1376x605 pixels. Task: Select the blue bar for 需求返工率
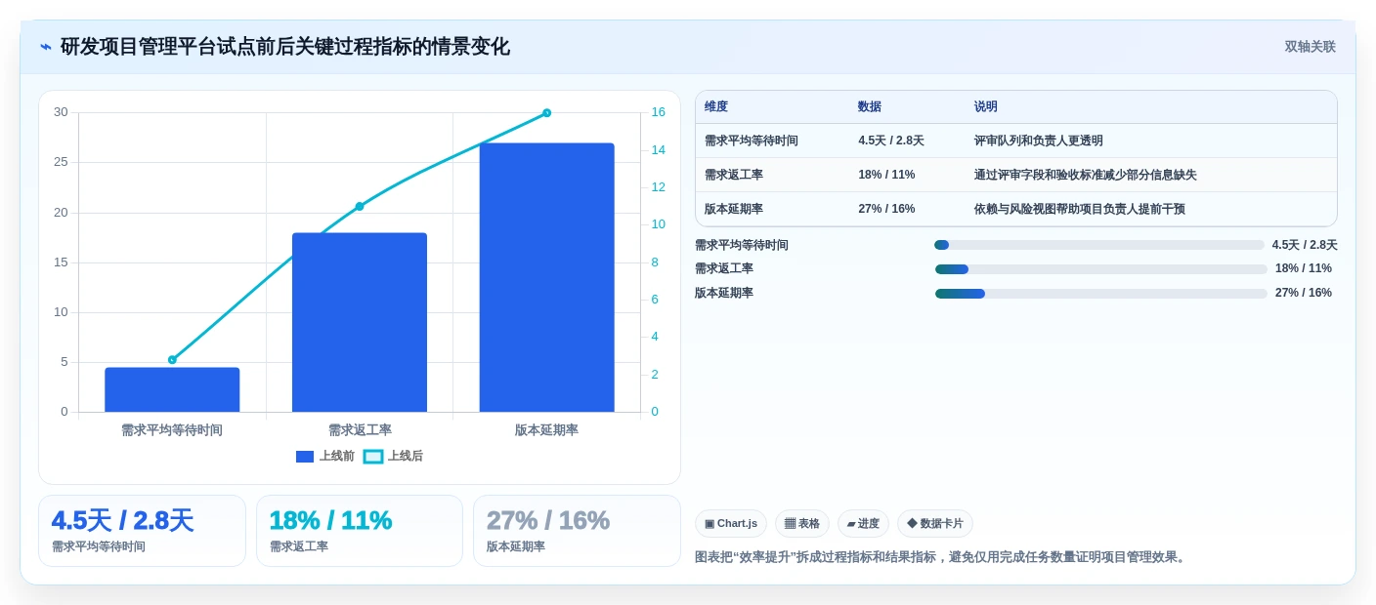[360, 322]
